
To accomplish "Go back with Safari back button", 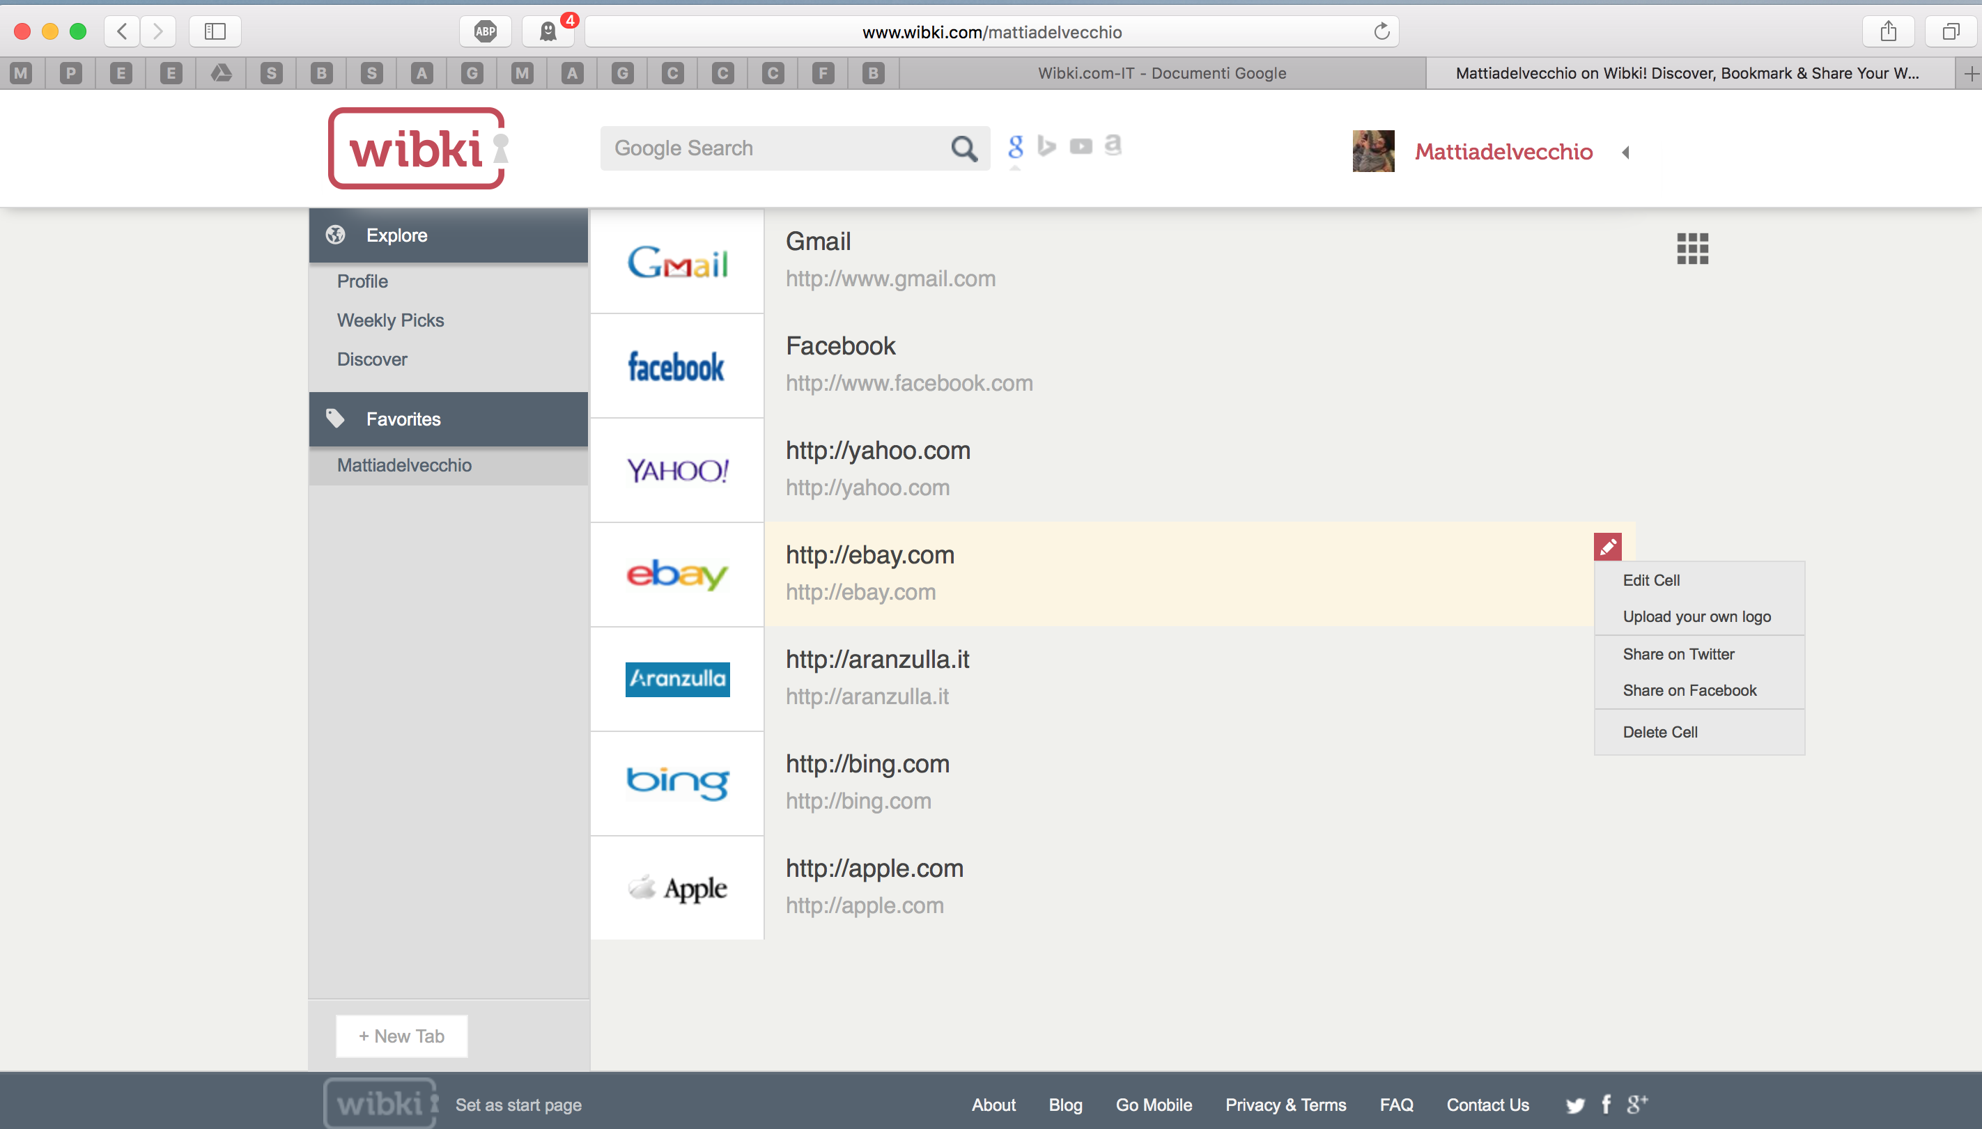I will coord(122,31).
